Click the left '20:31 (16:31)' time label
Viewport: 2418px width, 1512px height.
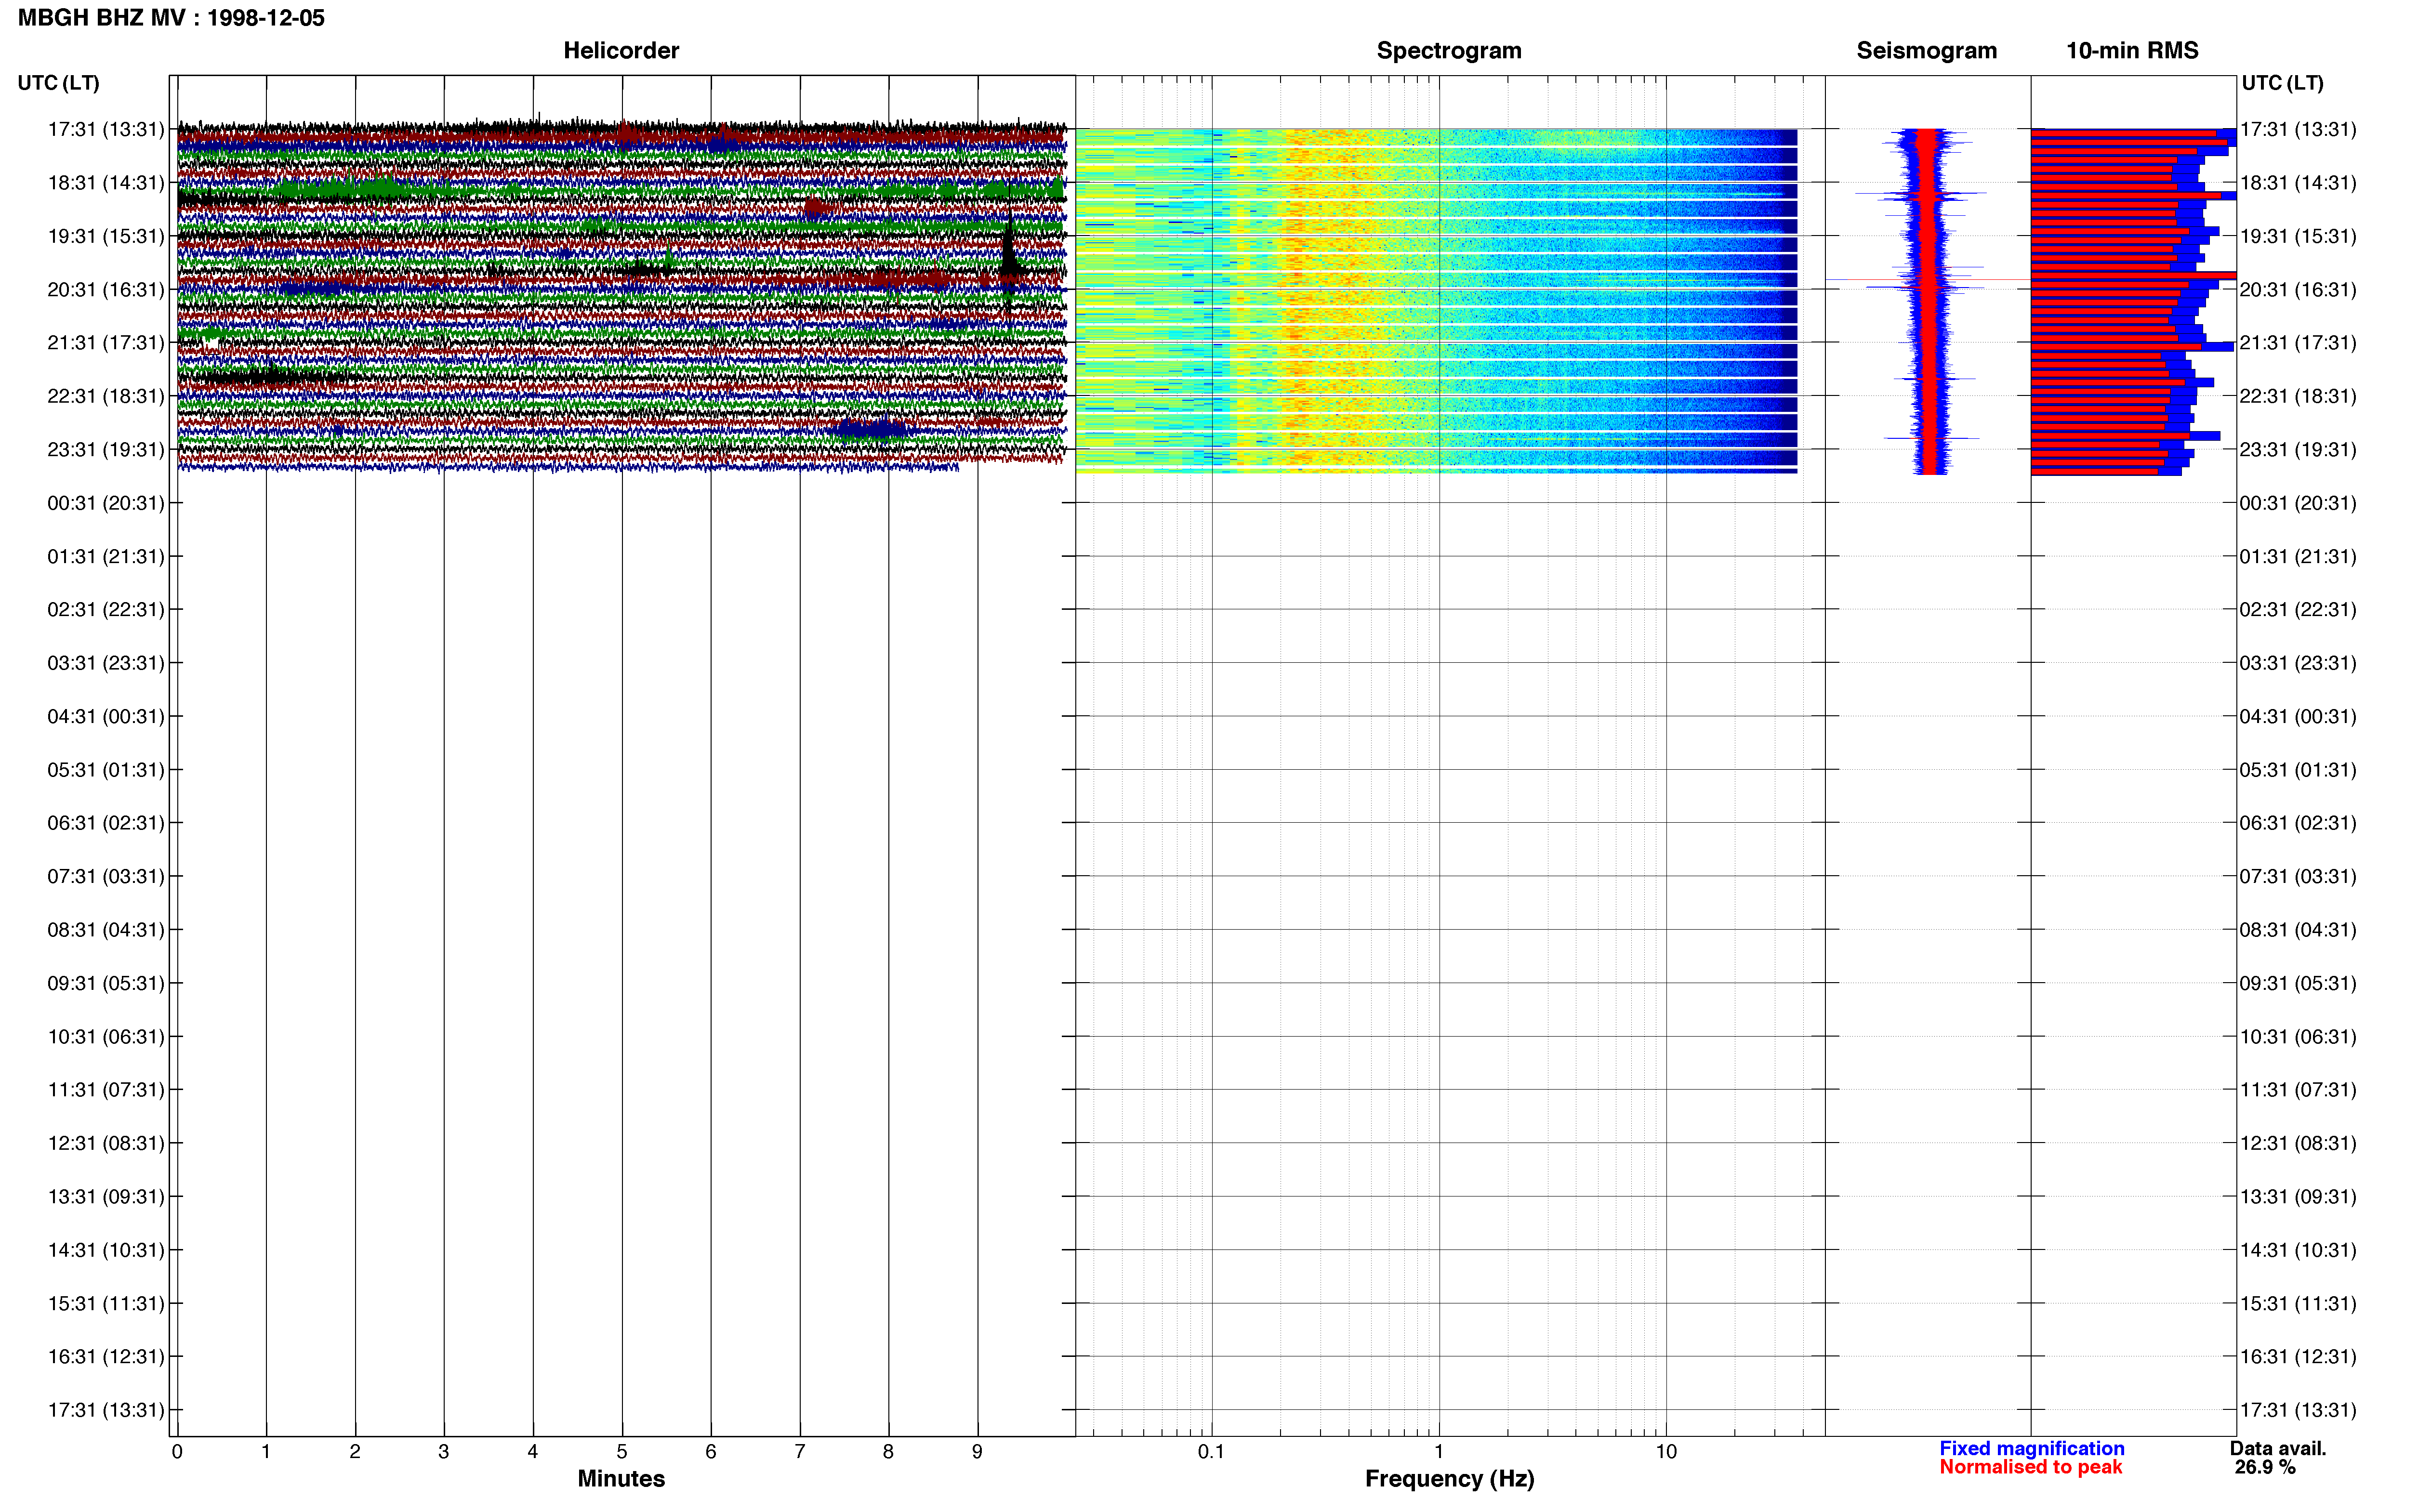click(106, 290)
